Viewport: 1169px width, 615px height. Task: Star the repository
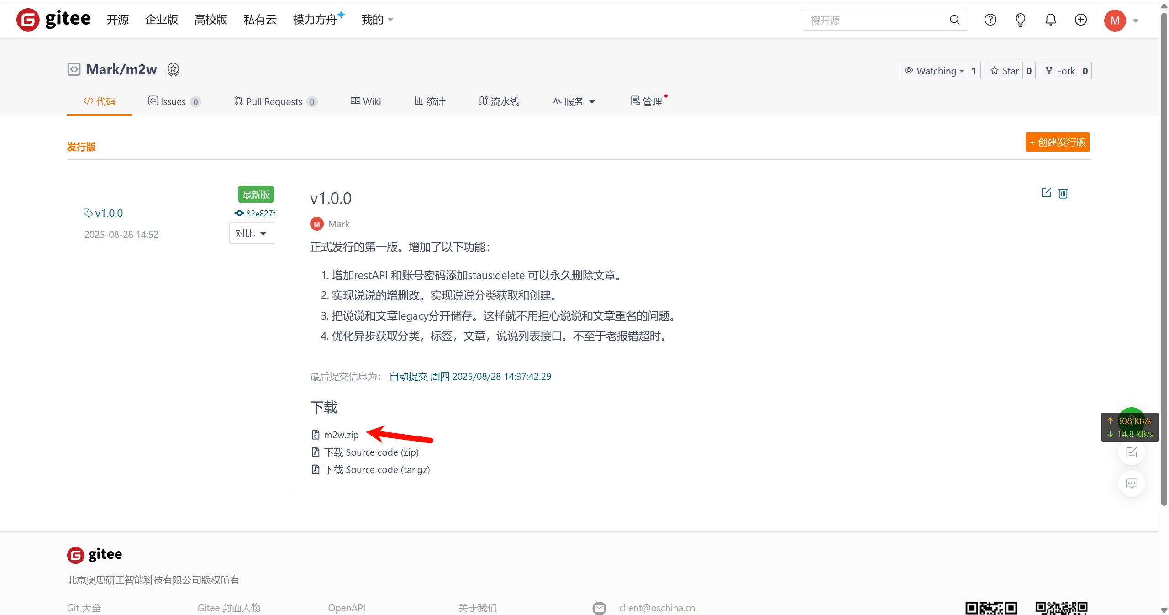point(1005,71)
